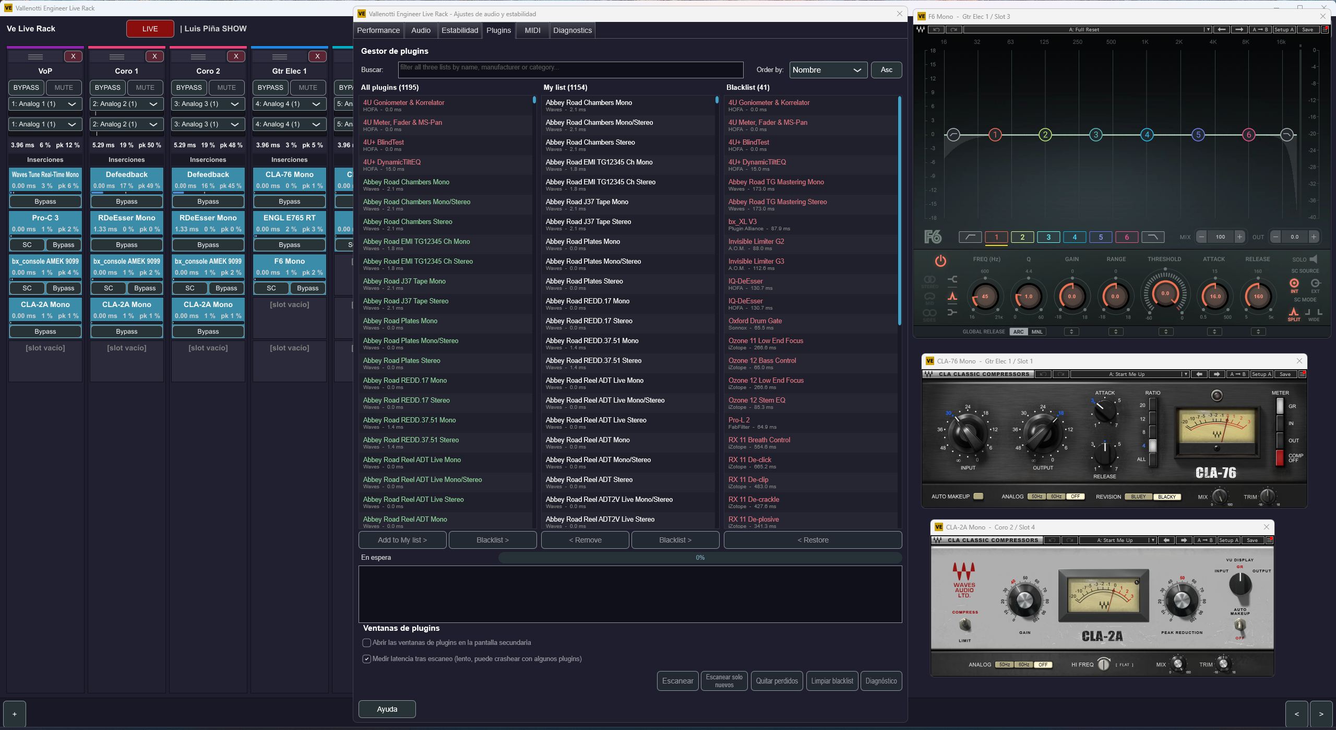Image resolution: width=1336 pixels, height=730 pixels.
Task: Click the F6 undo arrow
Action: click(936, 30)
